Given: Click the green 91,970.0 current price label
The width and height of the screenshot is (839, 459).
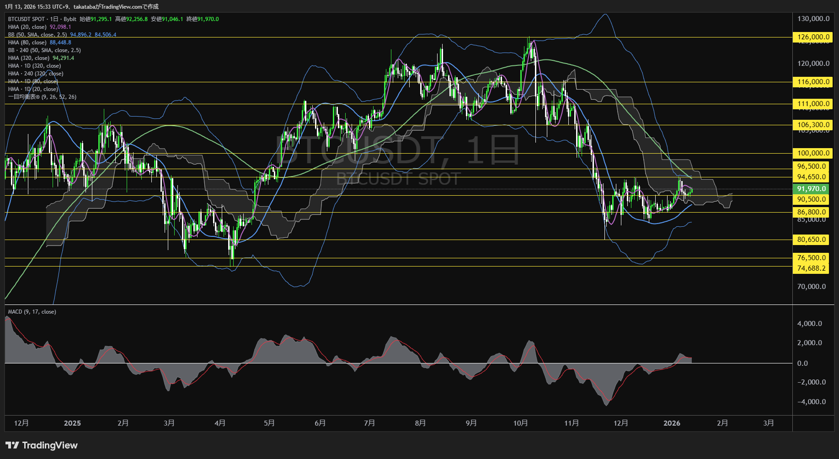Looking at the screenshot, I should click(x=811, y=189).
